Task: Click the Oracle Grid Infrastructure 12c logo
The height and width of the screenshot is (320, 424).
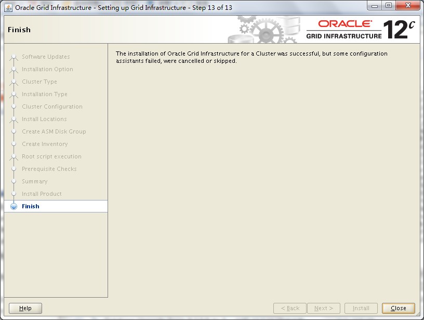Action: click(x=361, y=30)
